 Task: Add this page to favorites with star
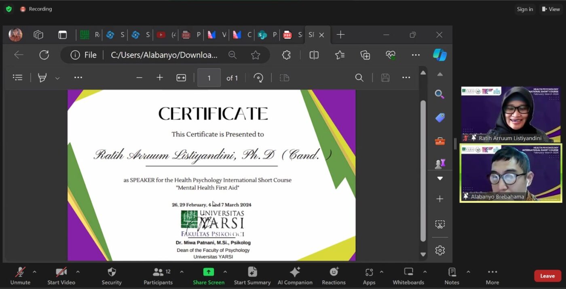(x=256, y=55)
